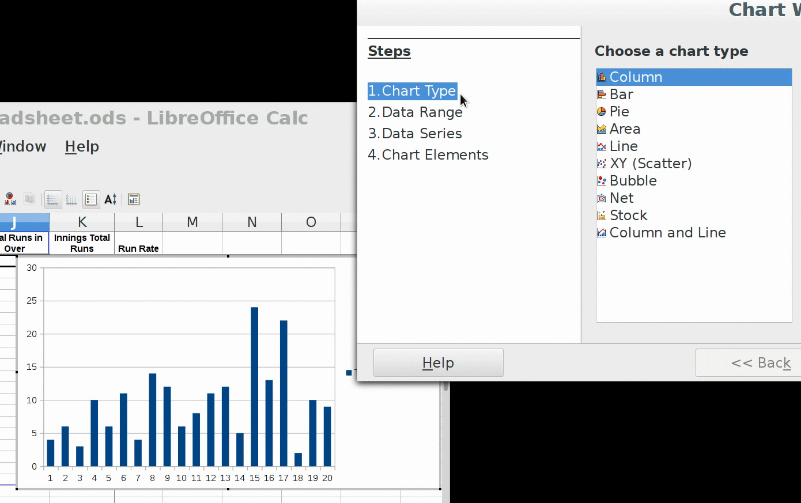
Task: Go to the Data Range step
Action: (415, 112)
